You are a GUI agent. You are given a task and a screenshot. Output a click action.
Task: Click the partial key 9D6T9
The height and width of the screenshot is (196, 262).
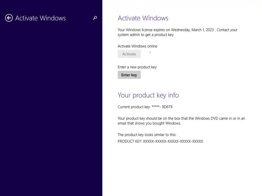(167, 107)
